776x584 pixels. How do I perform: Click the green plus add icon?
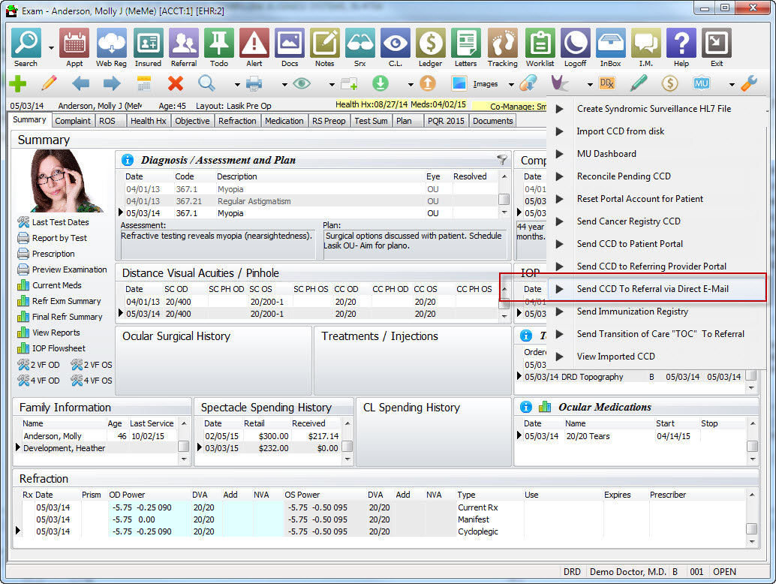pyautogui.click(x=18, y=83)
